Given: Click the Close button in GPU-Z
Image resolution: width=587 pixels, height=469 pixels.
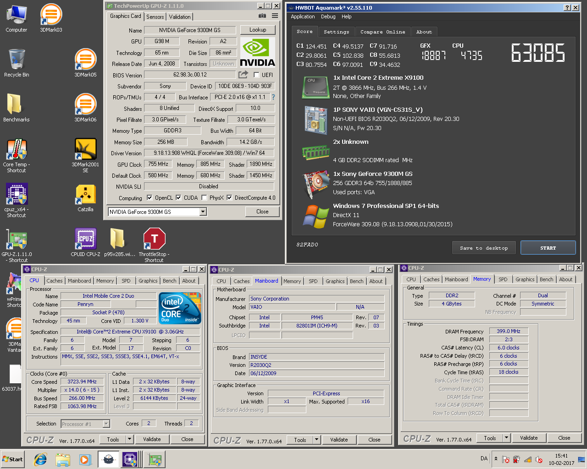Looking at the screenshot, I should pyautogui.click(x=262, y=212).
